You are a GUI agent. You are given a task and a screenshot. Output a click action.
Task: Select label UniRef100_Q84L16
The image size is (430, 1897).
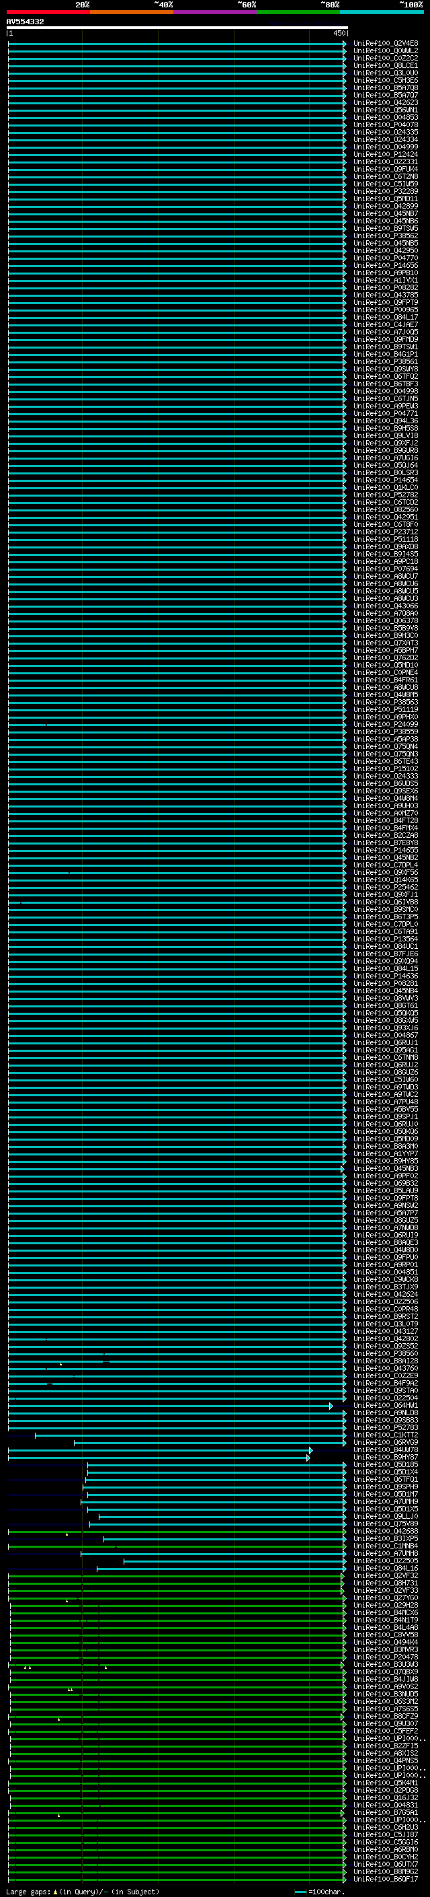(x=386, y=1569)
